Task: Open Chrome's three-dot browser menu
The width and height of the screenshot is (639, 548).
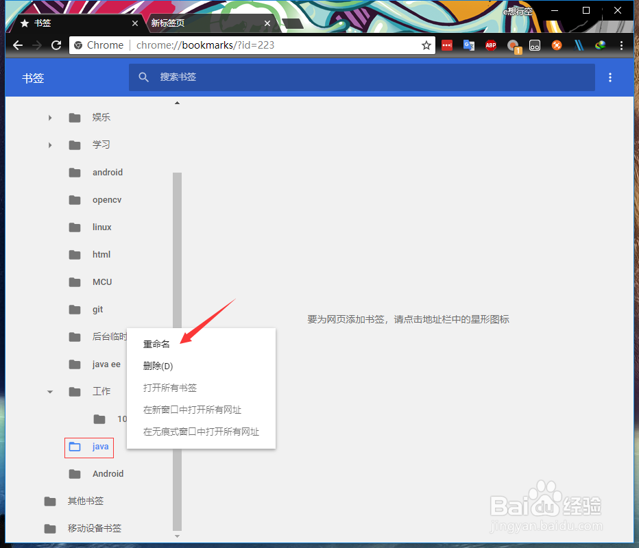Action: 621,45
